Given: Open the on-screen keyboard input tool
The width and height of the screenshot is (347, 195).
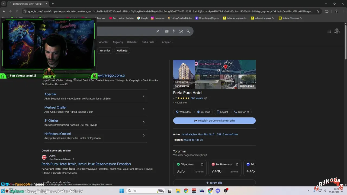Looking at the screenshot, I should pos(167,31).
